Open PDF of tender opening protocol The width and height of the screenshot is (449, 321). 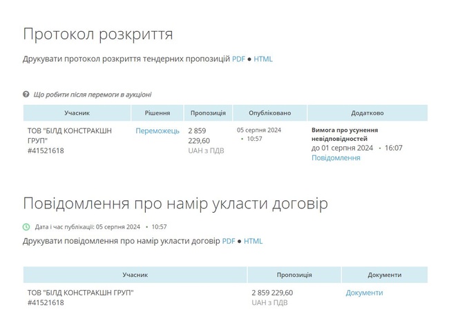(238, 59)
